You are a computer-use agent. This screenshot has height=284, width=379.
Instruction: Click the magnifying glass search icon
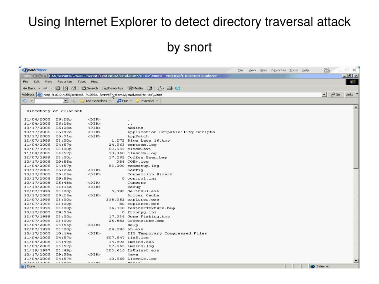[x=73, y=101]
